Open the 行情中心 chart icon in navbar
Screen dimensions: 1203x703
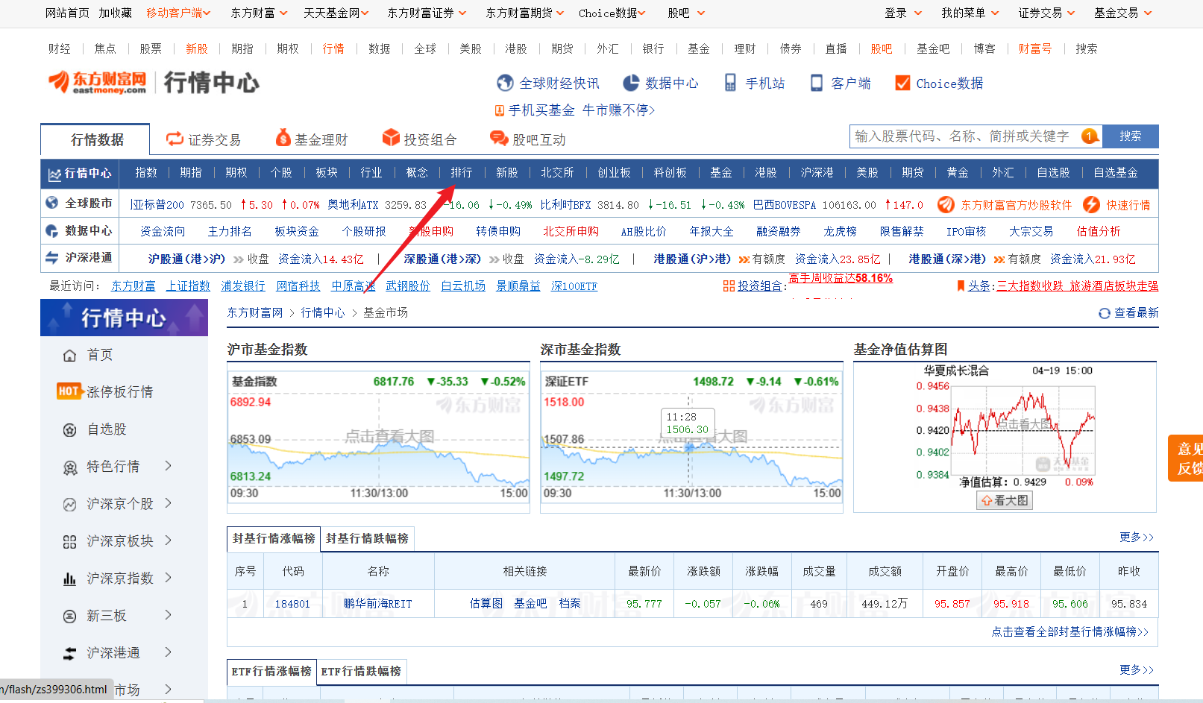coord(54,174)
